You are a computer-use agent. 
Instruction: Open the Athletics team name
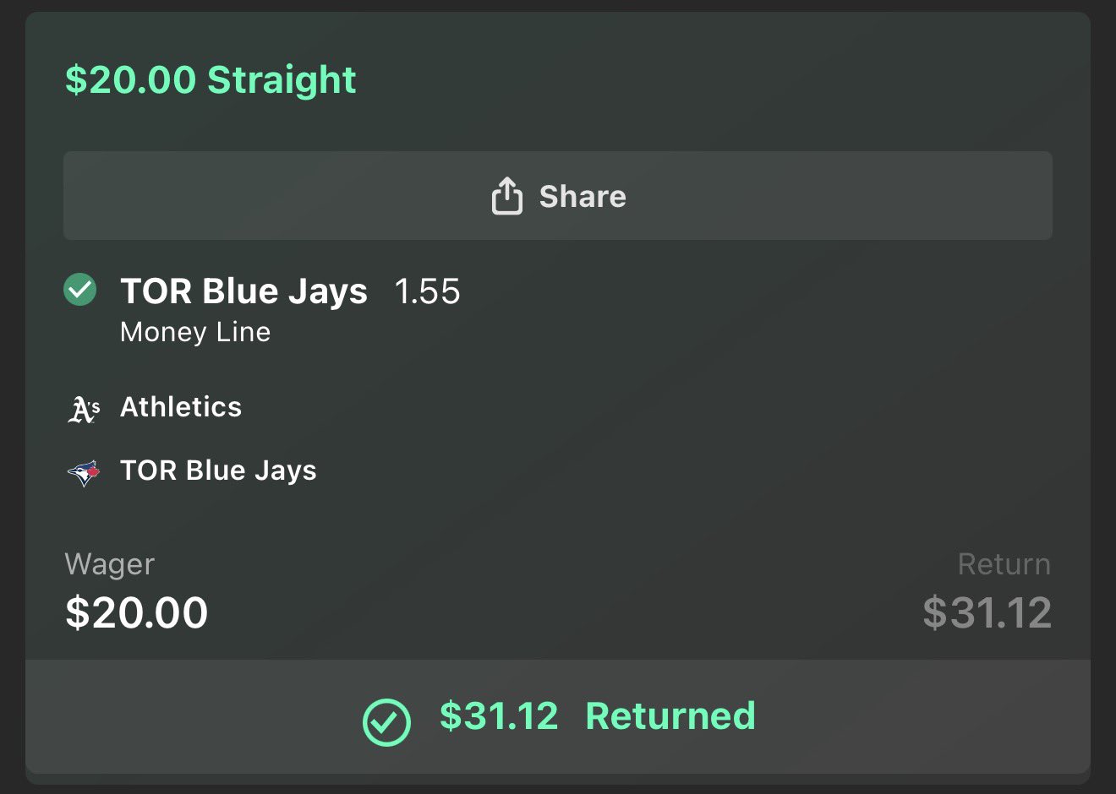181,407
